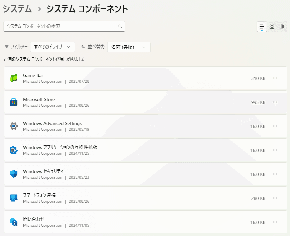Click the Windows セキュリティ shield icon
Viewport: 290px width, 236px height.
click(14, 174)
